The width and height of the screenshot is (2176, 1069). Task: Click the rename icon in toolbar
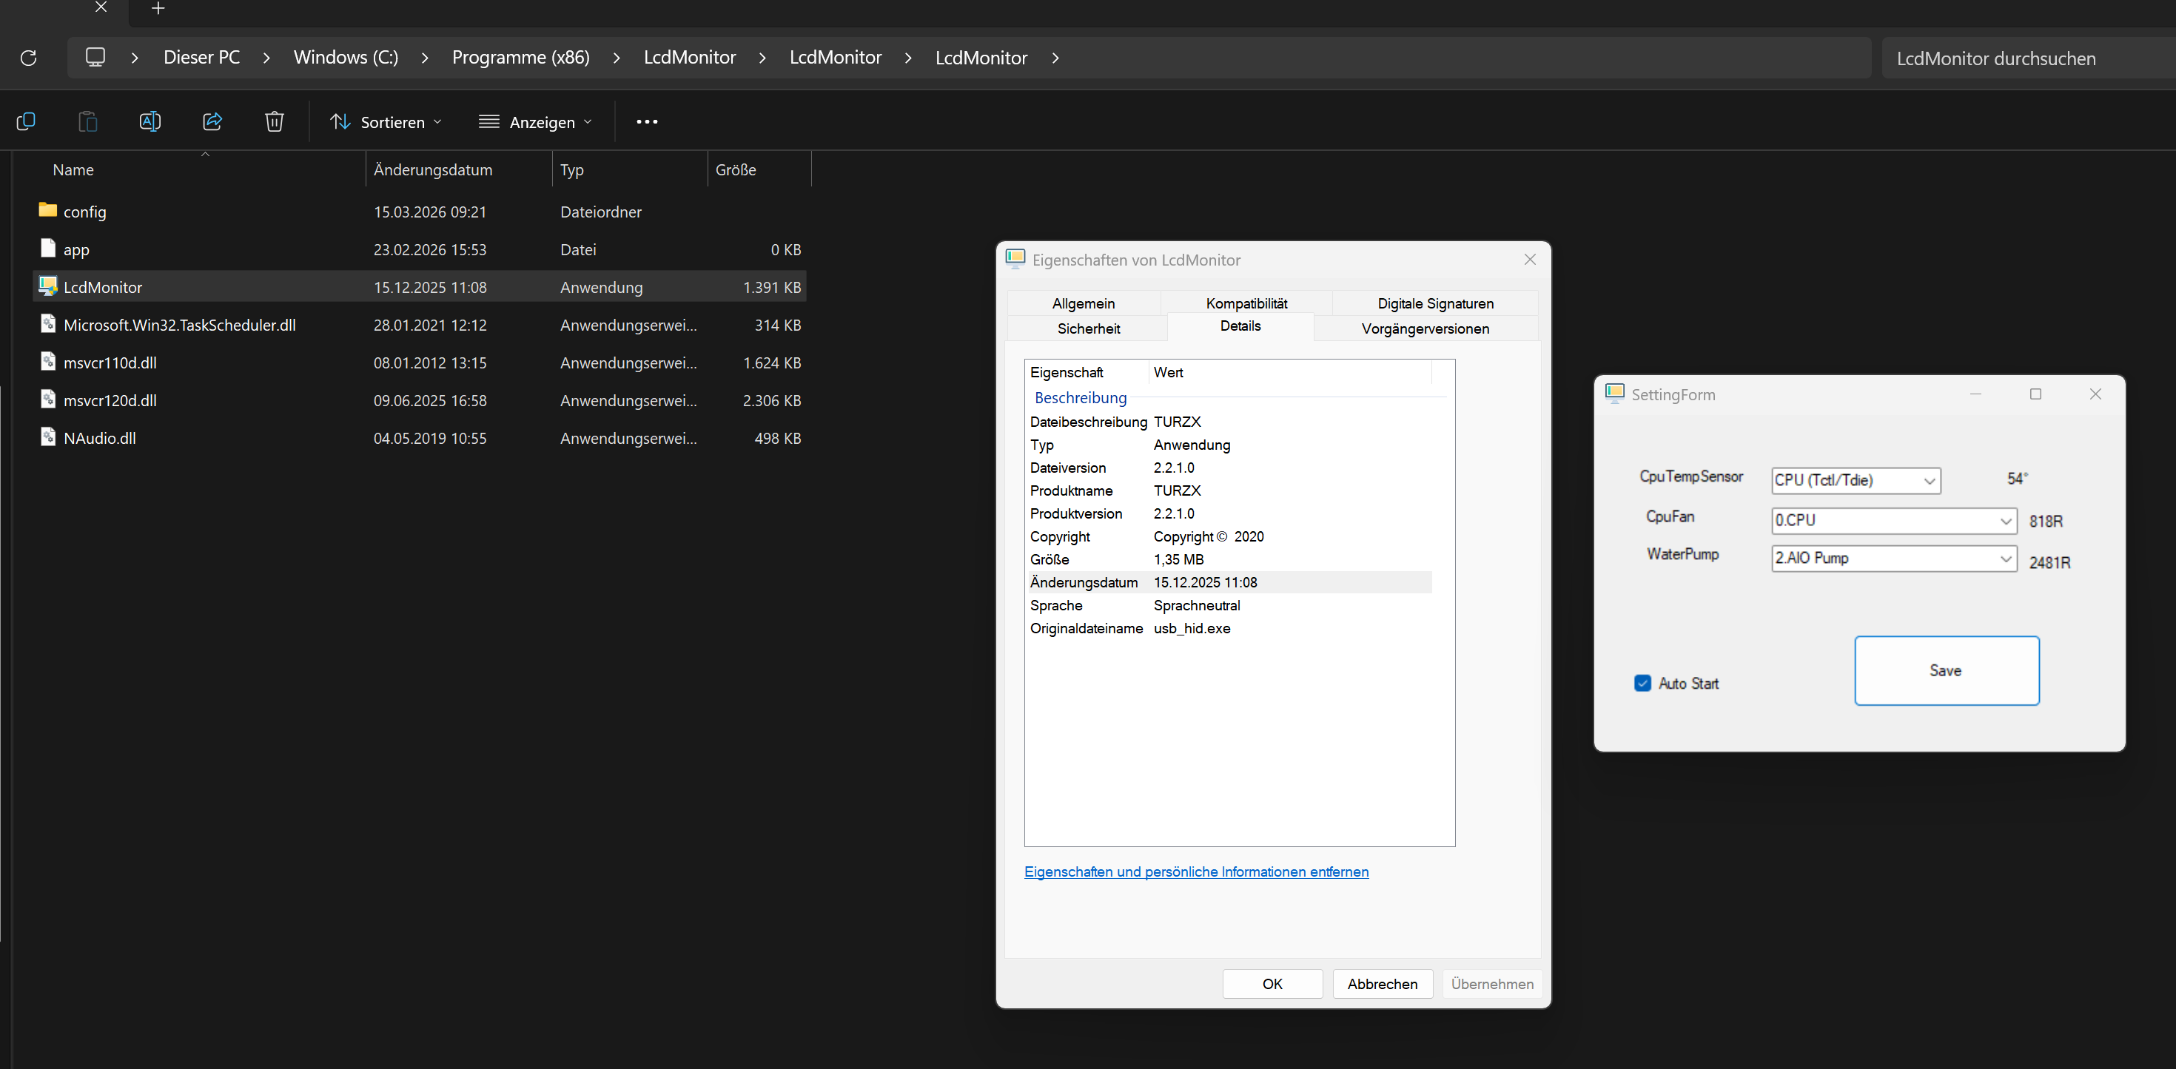150,121
